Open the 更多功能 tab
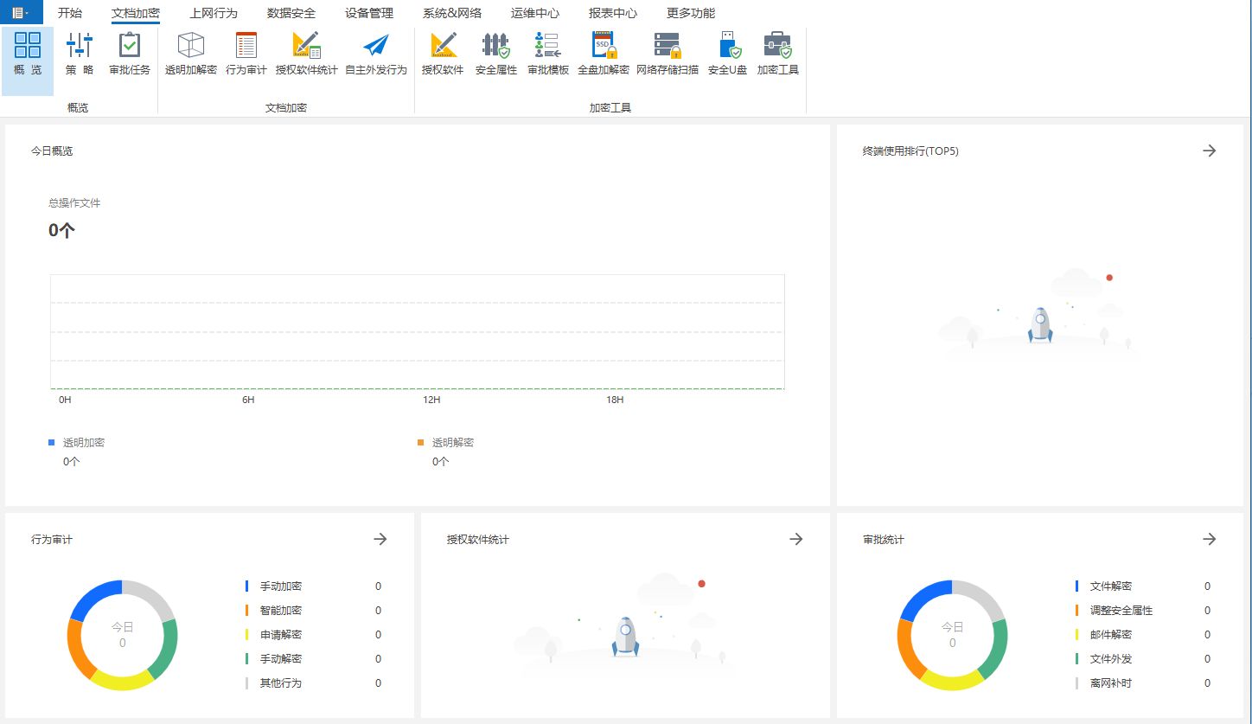The height and width of the screenshot is (724, 1252). pos(691,13)
